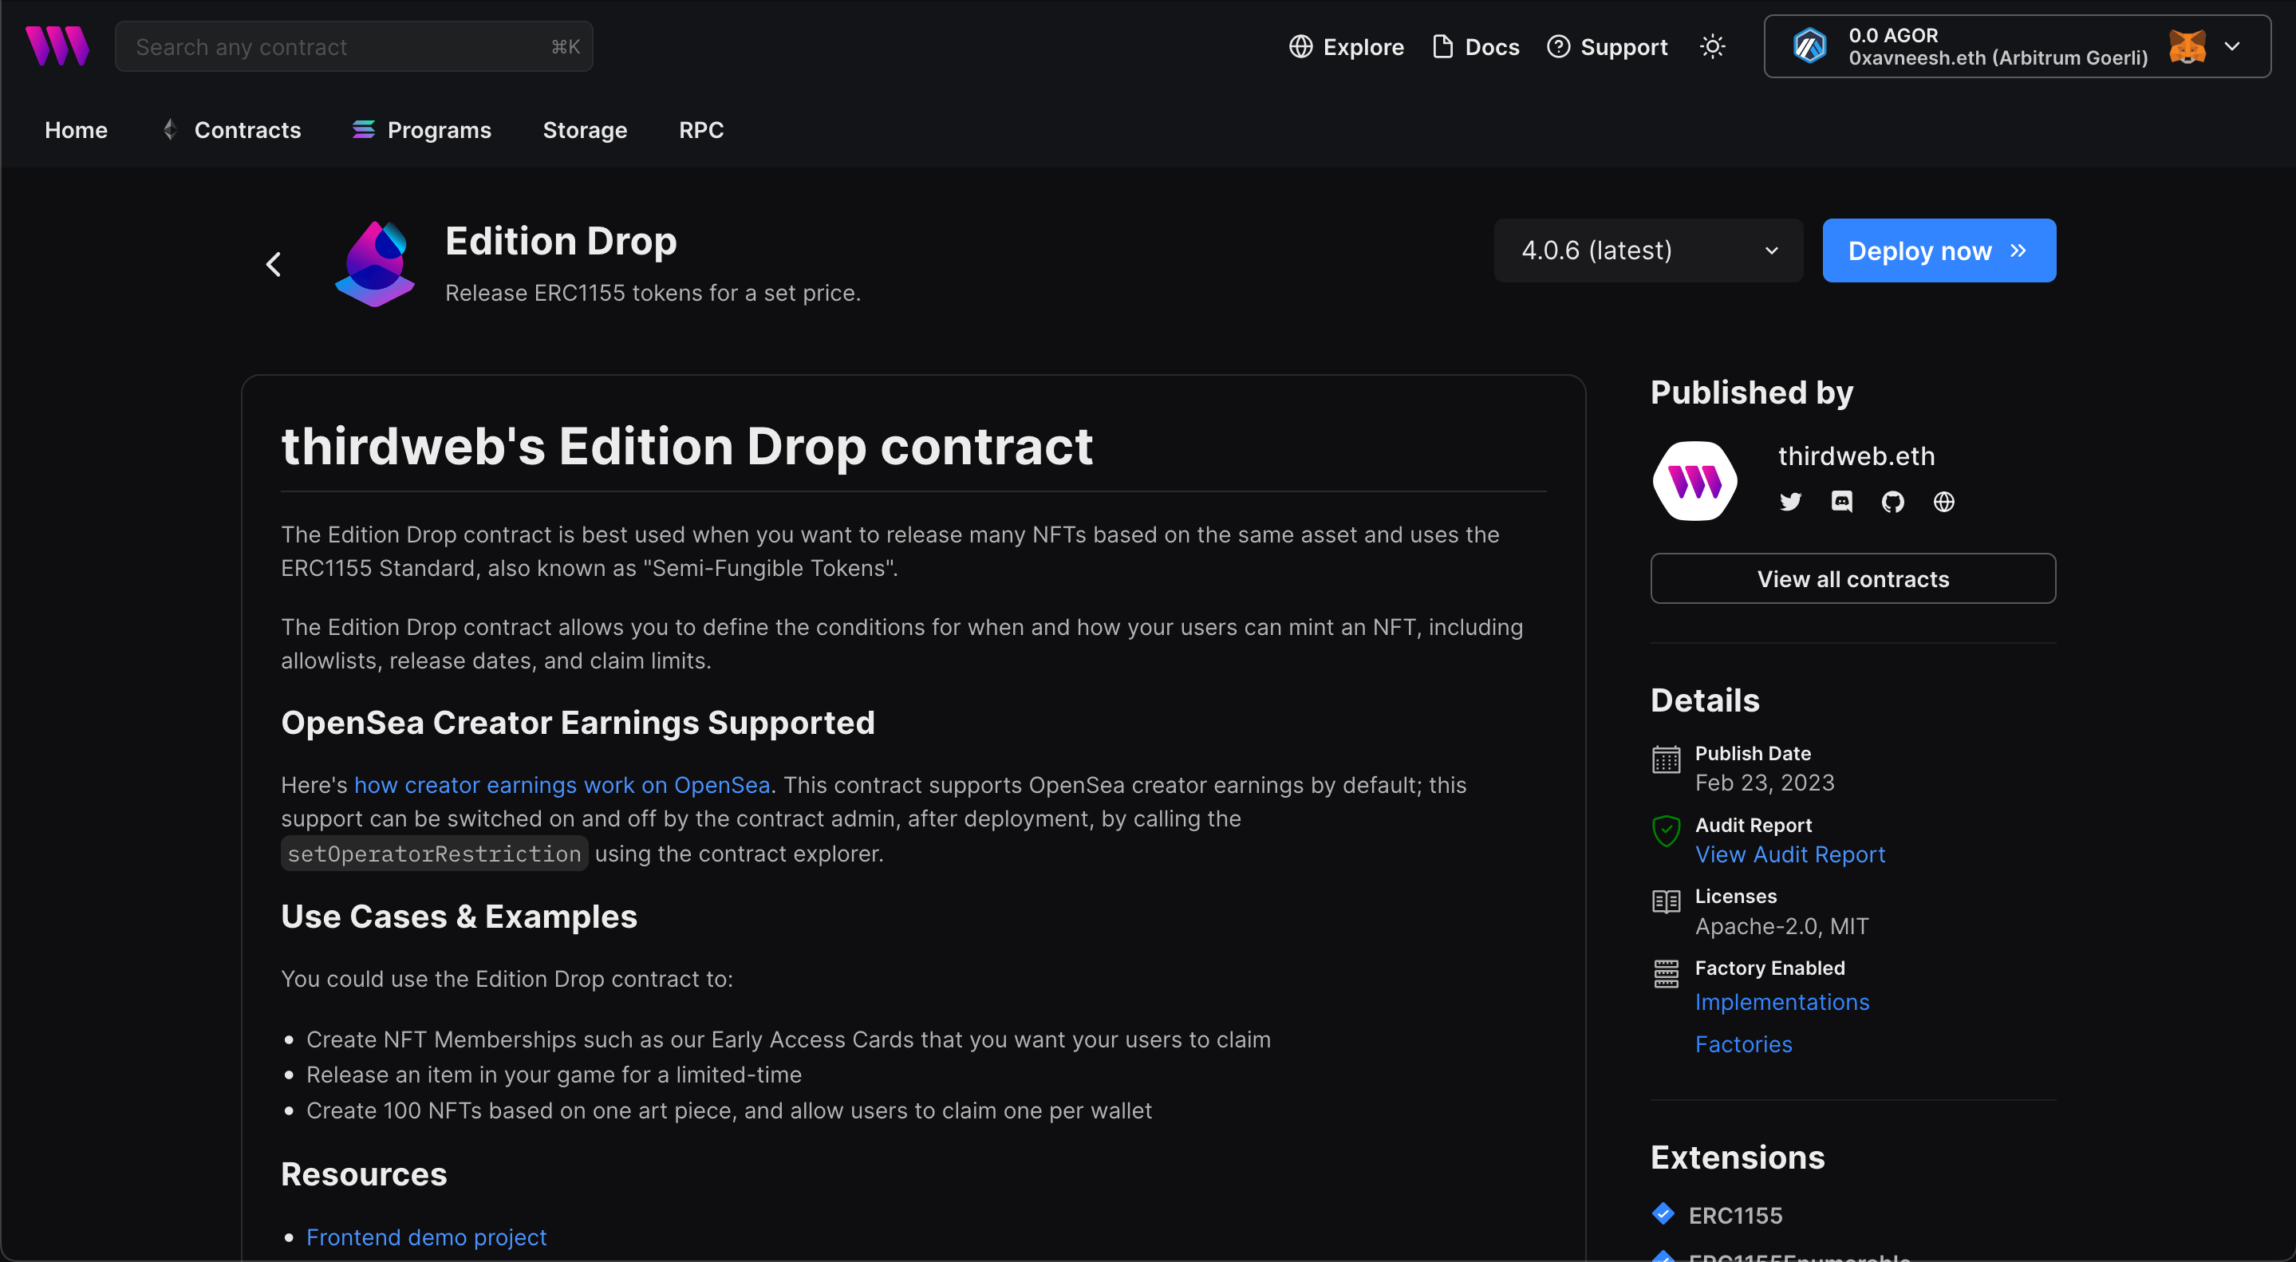Click the ERC1155 extension diamond icon
Image resolution: width=2296 pixels, height=1262 pixels.
(1663, 1214)
